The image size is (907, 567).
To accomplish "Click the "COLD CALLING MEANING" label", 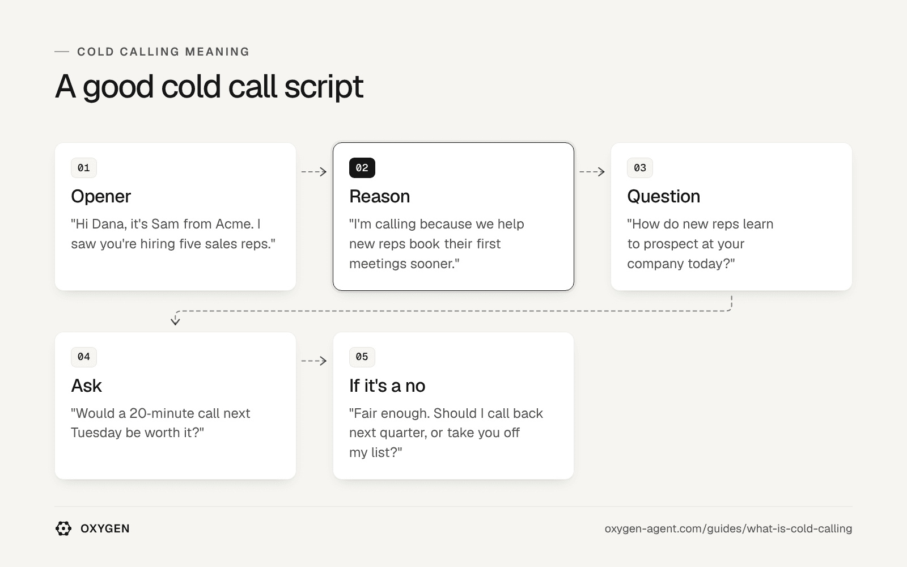I will 163,52.
